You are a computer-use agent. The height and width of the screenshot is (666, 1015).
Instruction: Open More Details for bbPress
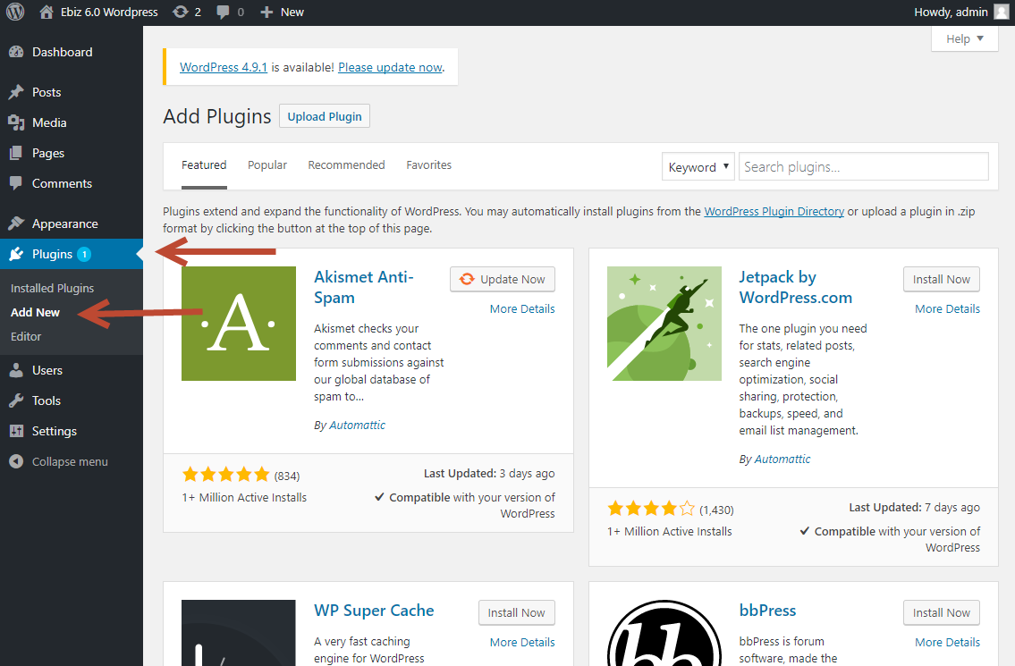948,642
